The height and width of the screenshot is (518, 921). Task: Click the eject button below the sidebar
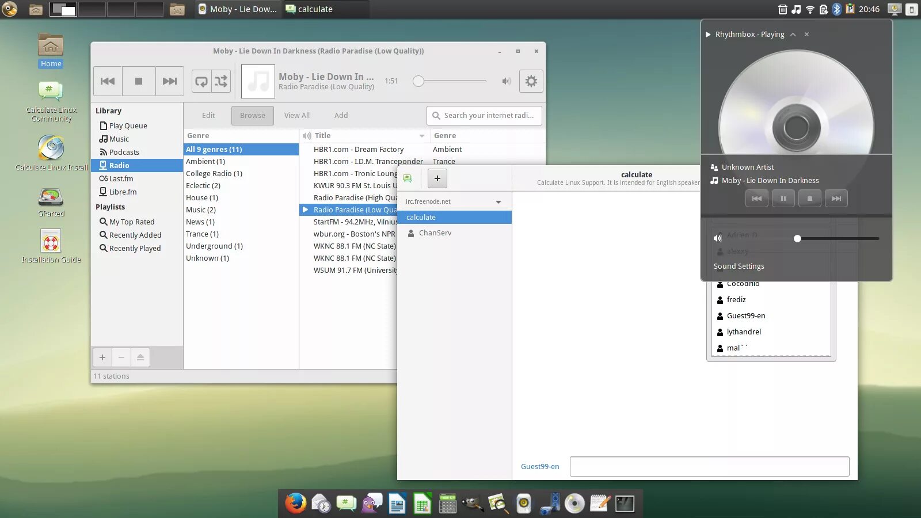[x=140, y=357]
